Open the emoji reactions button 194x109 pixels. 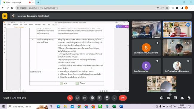[92, 98]
